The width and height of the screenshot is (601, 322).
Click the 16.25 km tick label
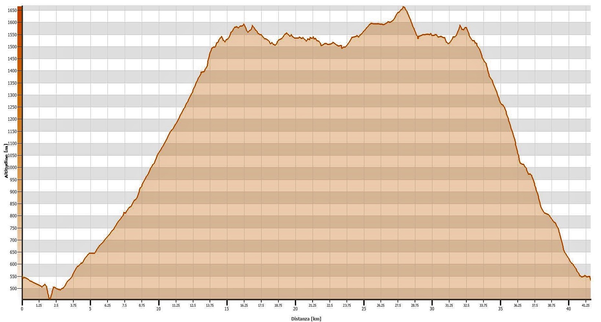pyautogui.click(x=244, y=305)
